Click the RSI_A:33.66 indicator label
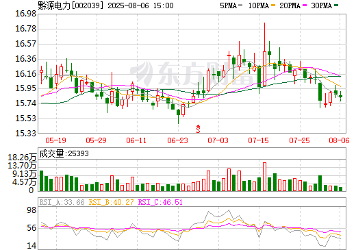 click(x=62, y=202)
